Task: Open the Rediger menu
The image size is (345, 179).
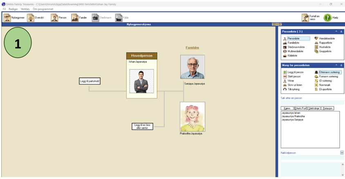Action: 13,9
